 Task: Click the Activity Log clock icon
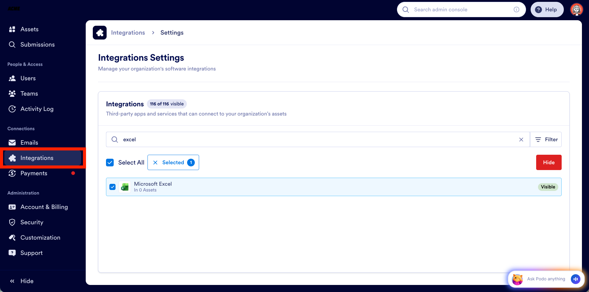coord(12,109)
